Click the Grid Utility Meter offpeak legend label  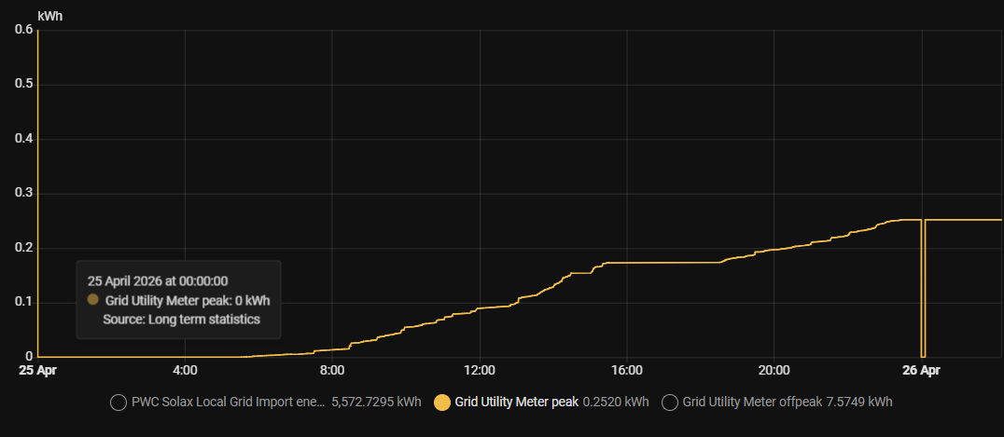(x=753, y=403)
